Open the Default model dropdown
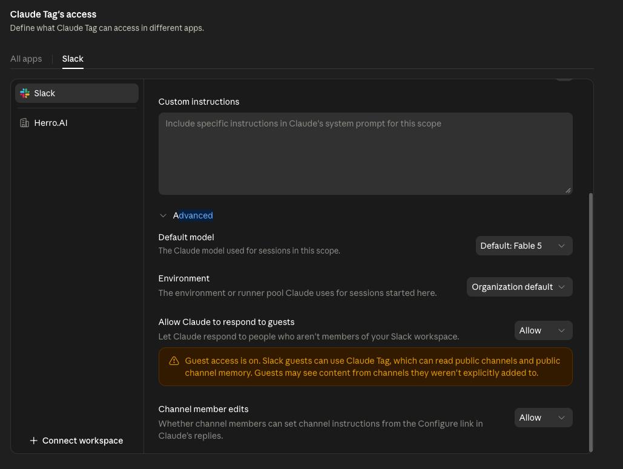The image size is (623, 469). [524, 246]
